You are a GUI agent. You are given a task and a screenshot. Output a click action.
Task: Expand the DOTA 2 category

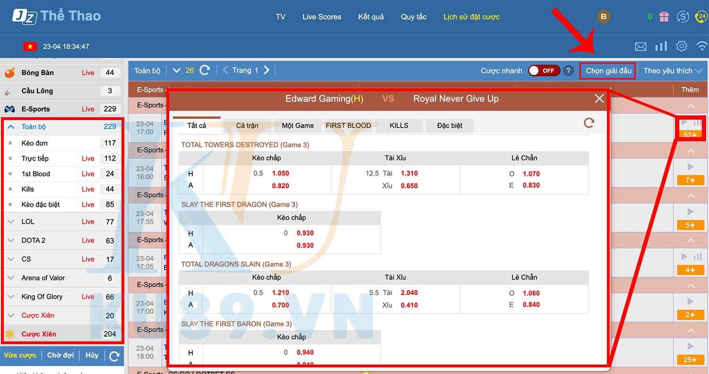point(11,241)
